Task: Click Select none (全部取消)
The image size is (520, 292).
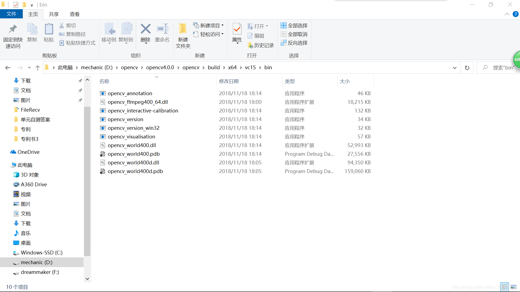Action: point(294,34)
